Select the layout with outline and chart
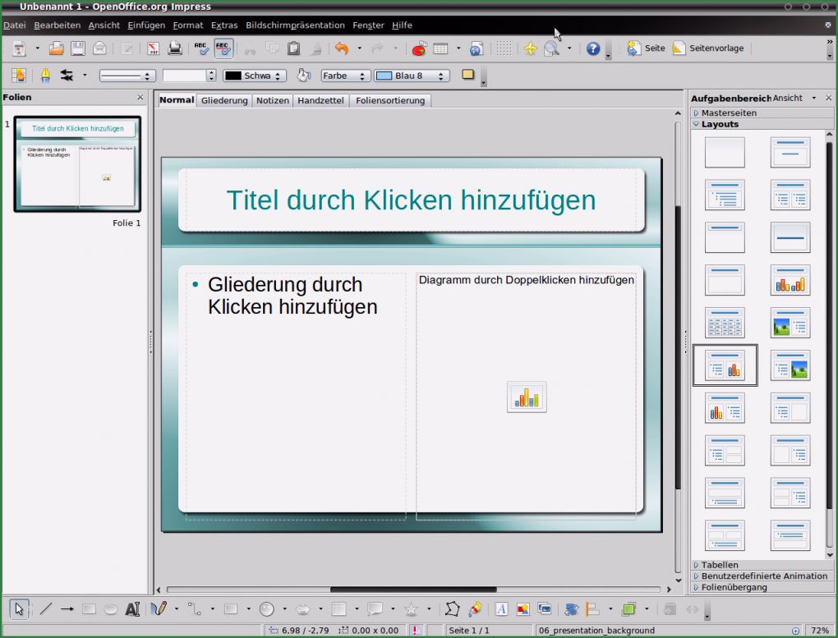 [724, 365]
